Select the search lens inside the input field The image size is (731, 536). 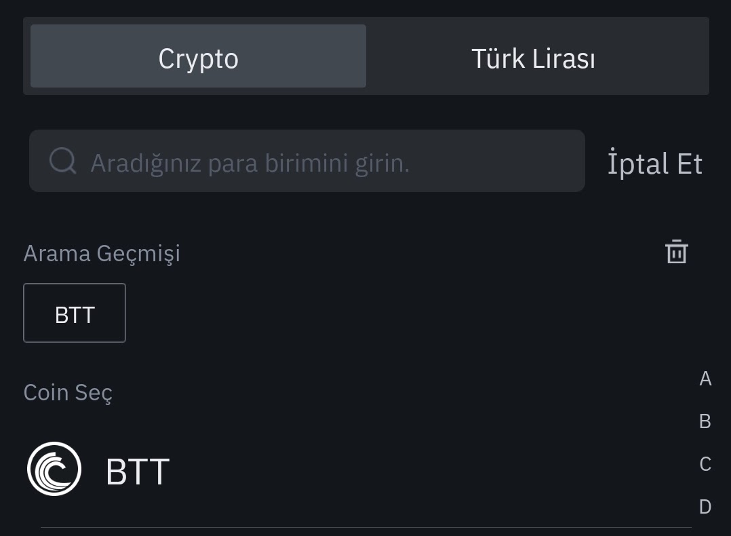tap(62, 161)
